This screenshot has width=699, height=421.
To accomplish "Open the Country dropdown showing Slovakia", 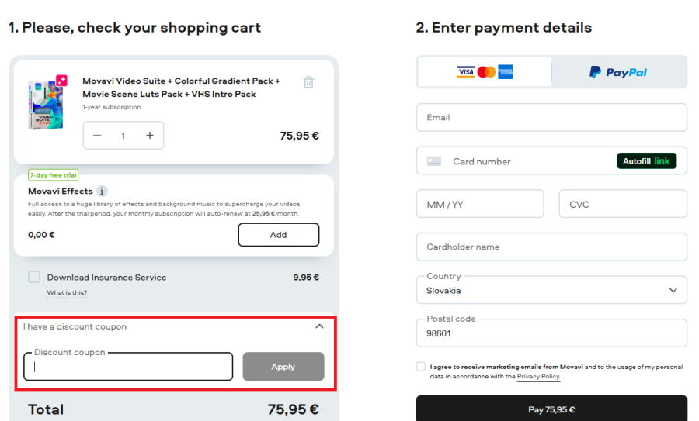I will click(551, 290).
